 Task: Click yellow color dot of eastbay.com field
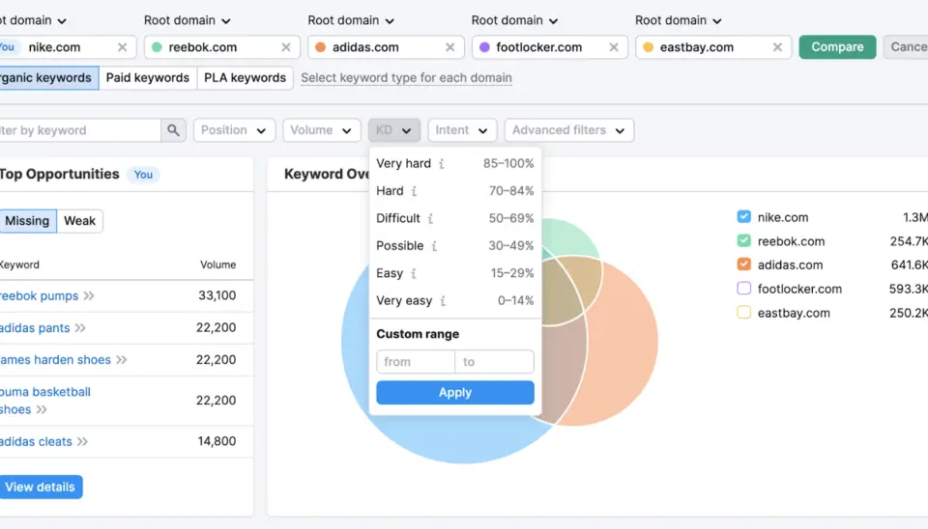click(x=649, y=47)
